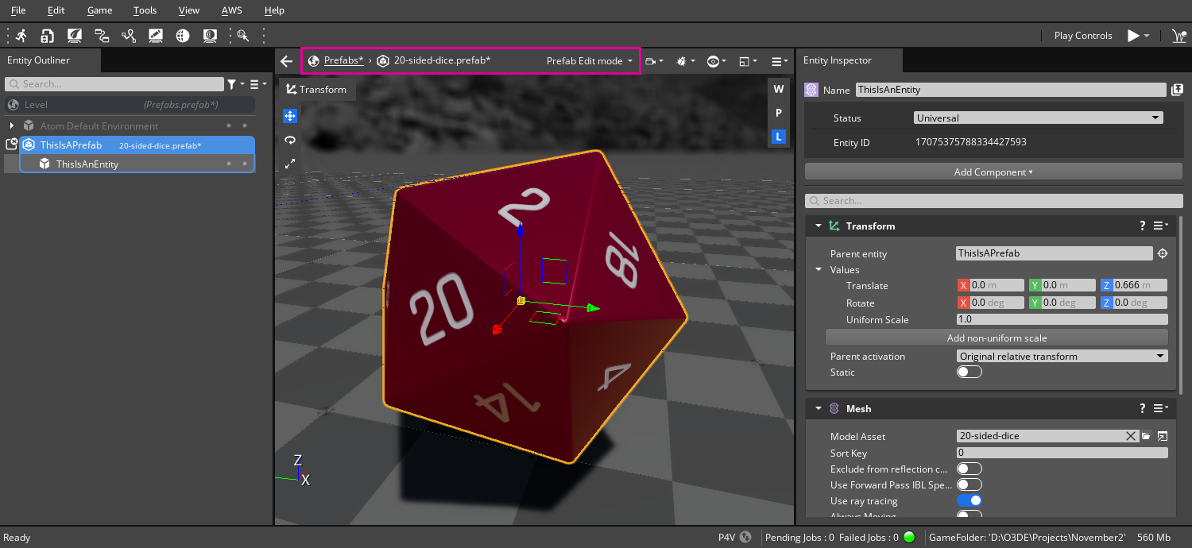Open the AWS menu

[231, 10]
